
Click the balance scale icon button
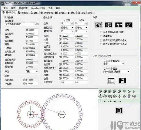[108, 25]
